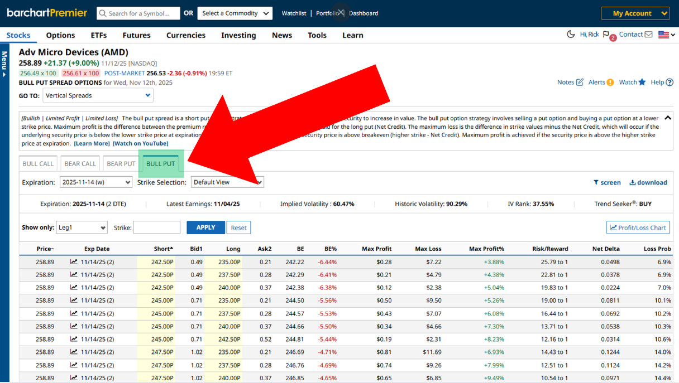Click the Watch on YouTube link

pos(140,143)
